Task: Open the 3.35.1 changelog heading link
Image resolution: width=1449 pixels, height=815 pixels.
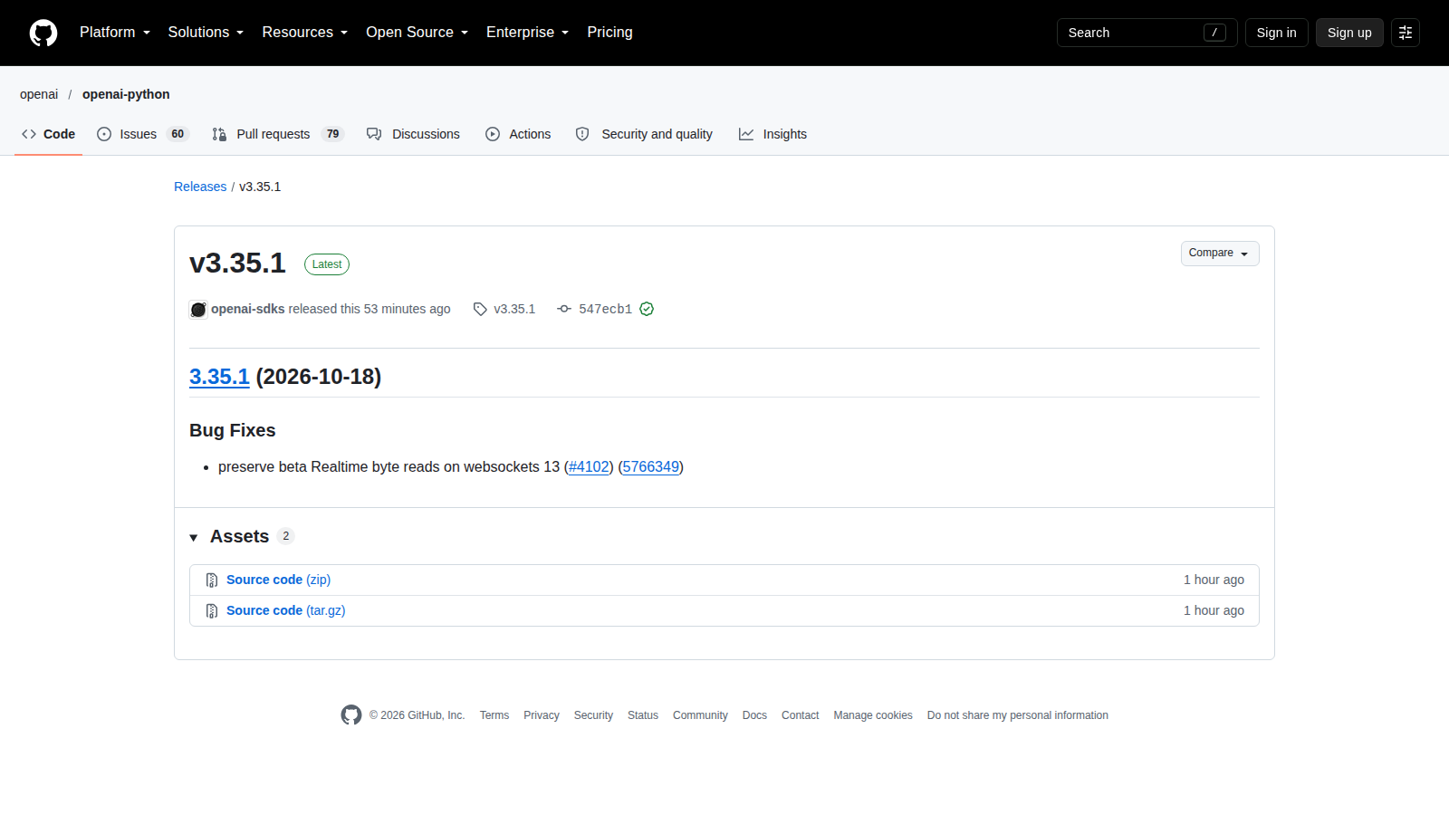Action: [x=219, y=377]
